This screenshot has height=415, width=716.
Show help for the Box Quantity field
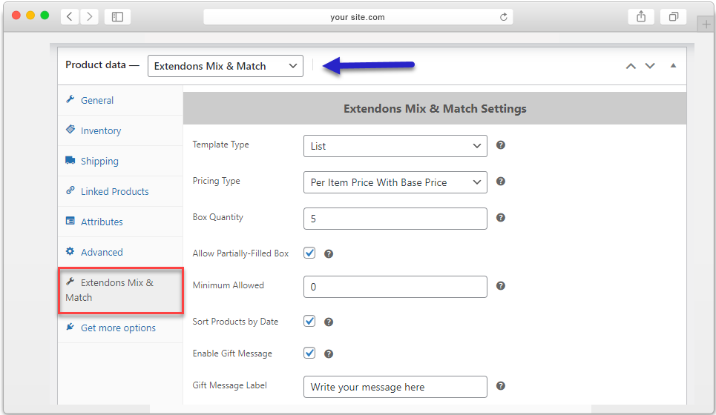click(x=501, y=218)
